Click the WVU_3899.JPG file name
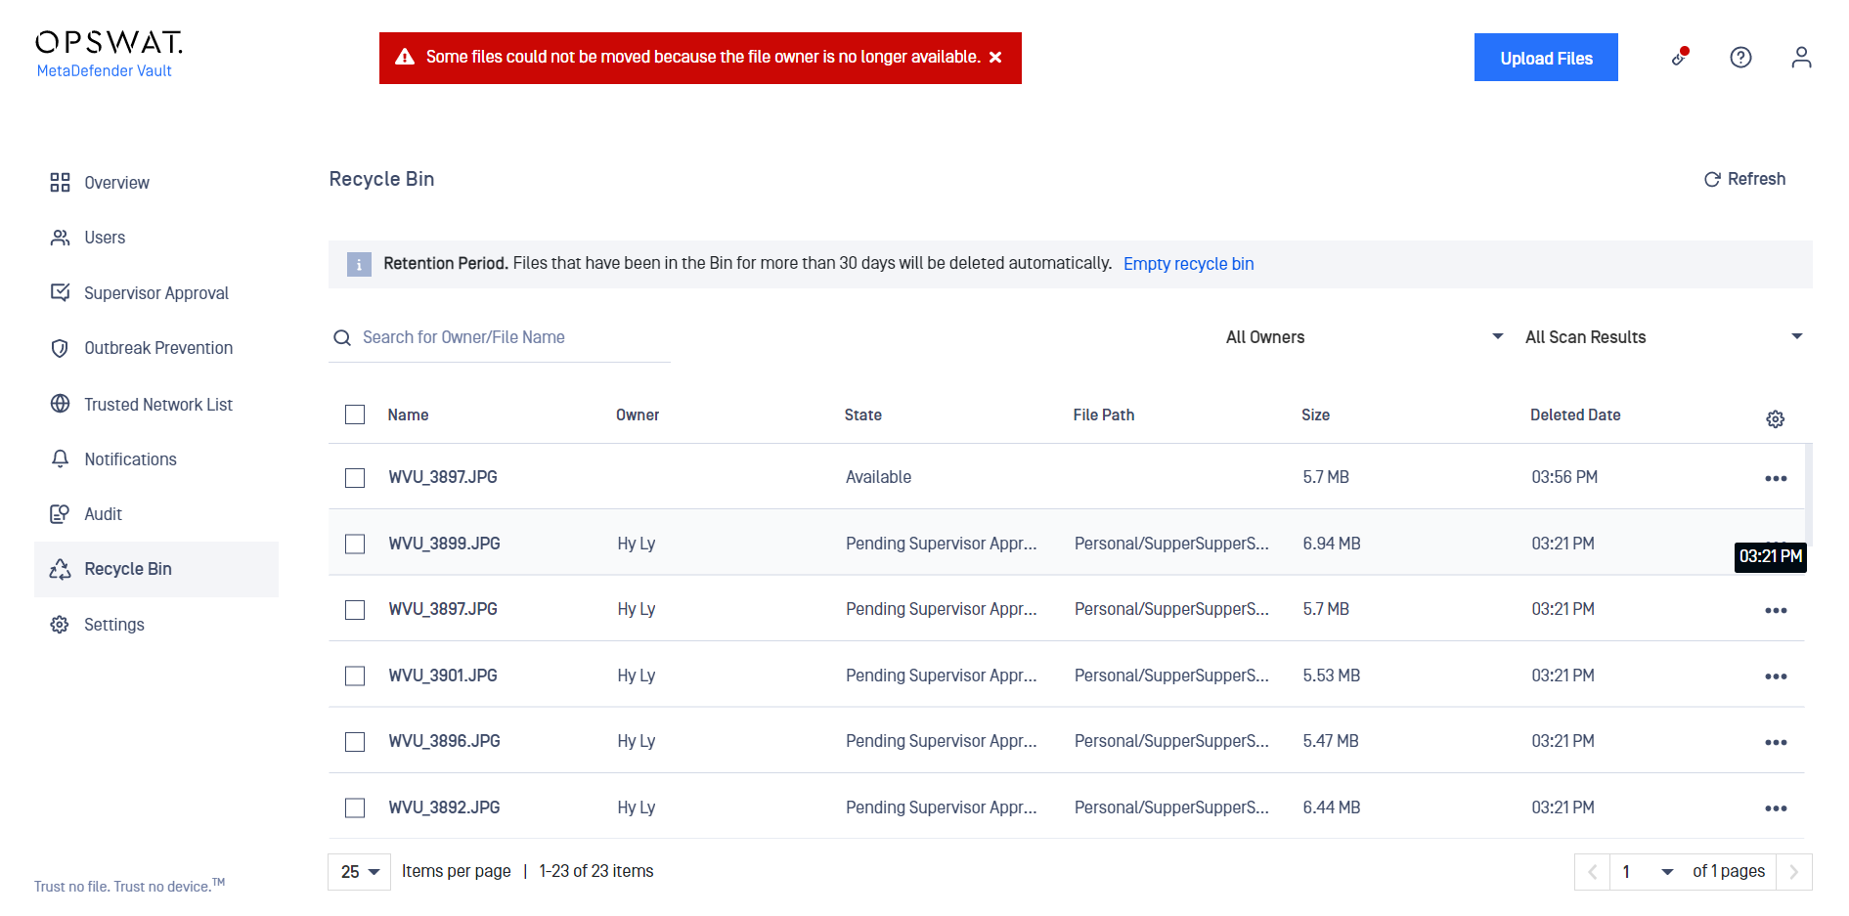This screenshot has height=916, width=1849. pos(444,544)
